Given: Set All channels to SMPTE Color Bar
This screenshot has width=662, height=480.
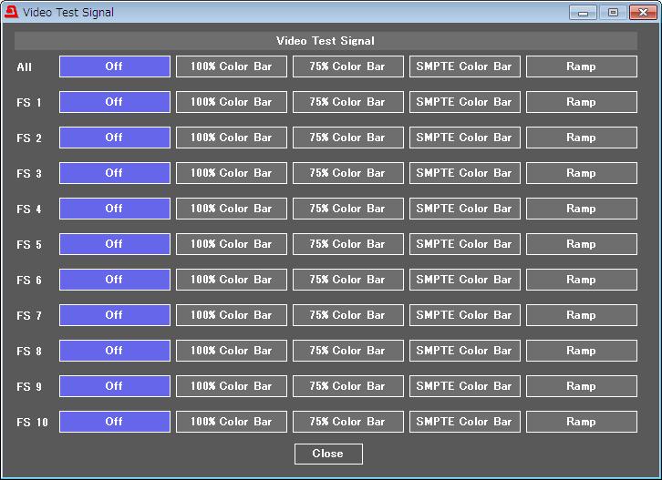Looking at the screenshot, I should [x=464, y=66].
